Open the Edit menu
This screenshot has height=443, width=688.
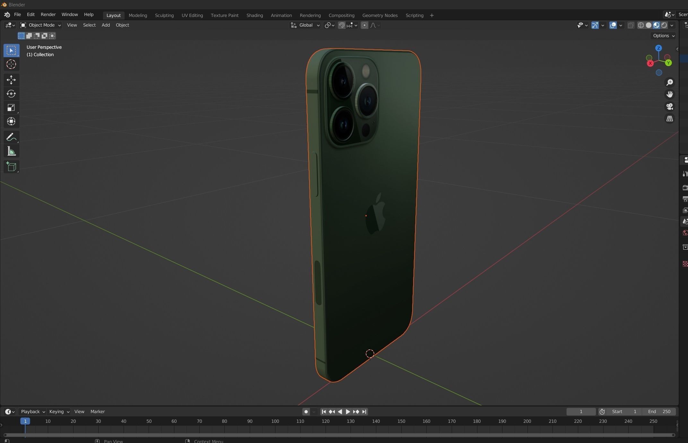coord(31,15)
